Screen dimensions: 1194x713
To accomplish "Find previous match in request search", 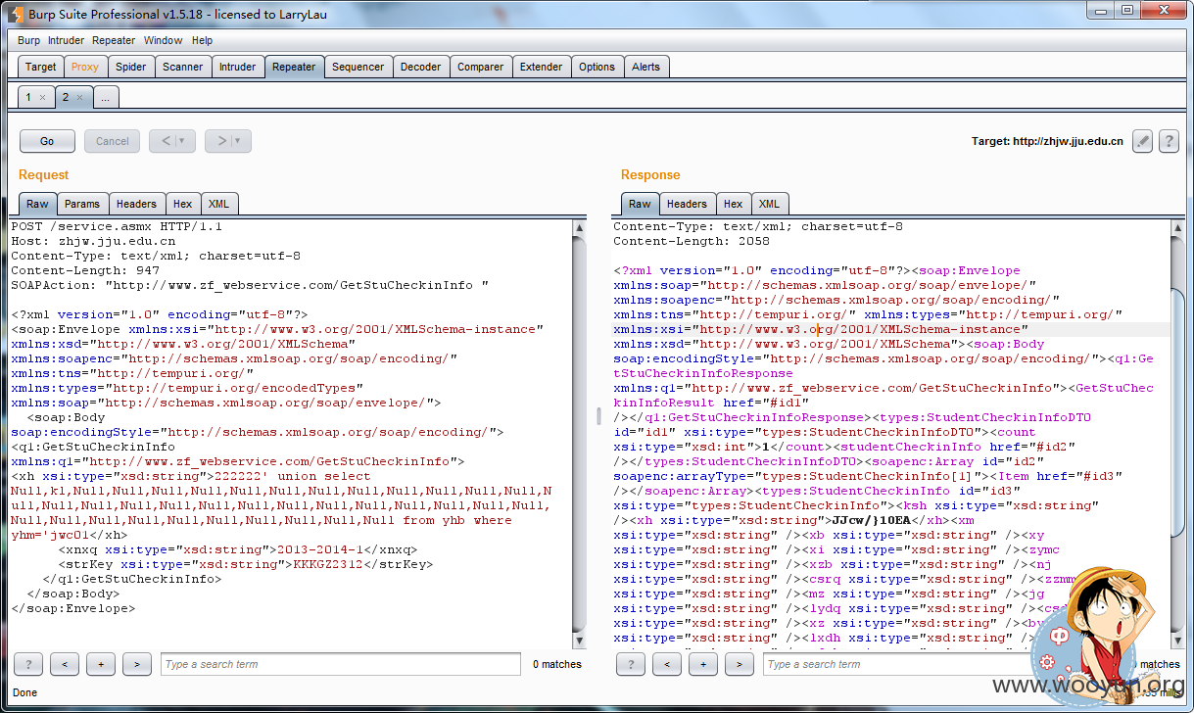I will (65, 664).
